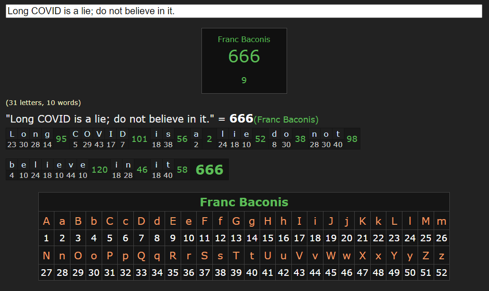Click the Franc Baconis label in result box

pos(244,39)
